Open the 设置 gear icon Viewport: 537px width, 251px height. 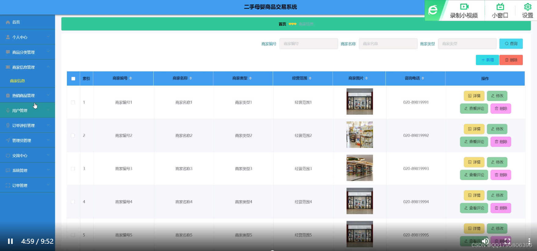coord(528,7)
